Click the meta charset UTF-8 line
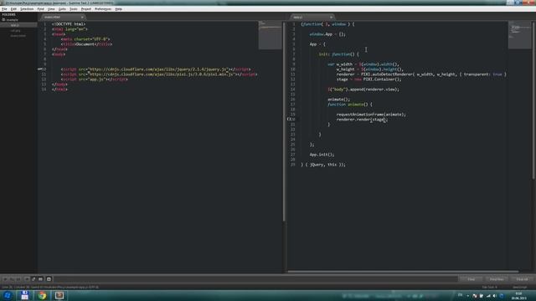This screenshot has width=536, height=301. point(85,39)
